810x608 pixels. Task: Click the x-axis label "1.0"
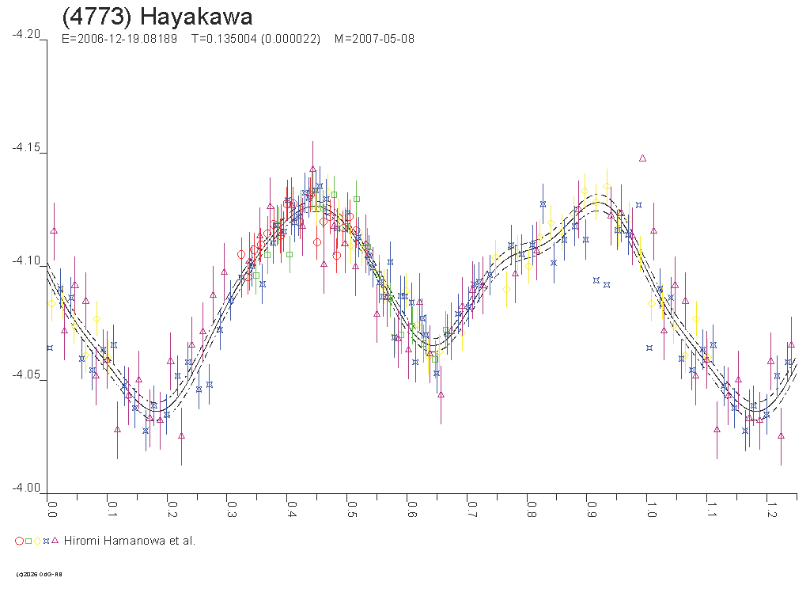point(651,509)
